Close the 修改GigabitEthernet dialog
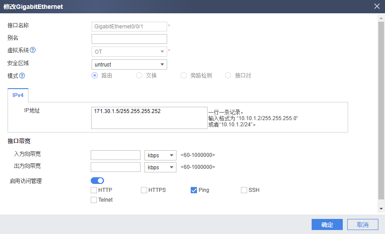The image size is (385, 234). tap(377, 6)
